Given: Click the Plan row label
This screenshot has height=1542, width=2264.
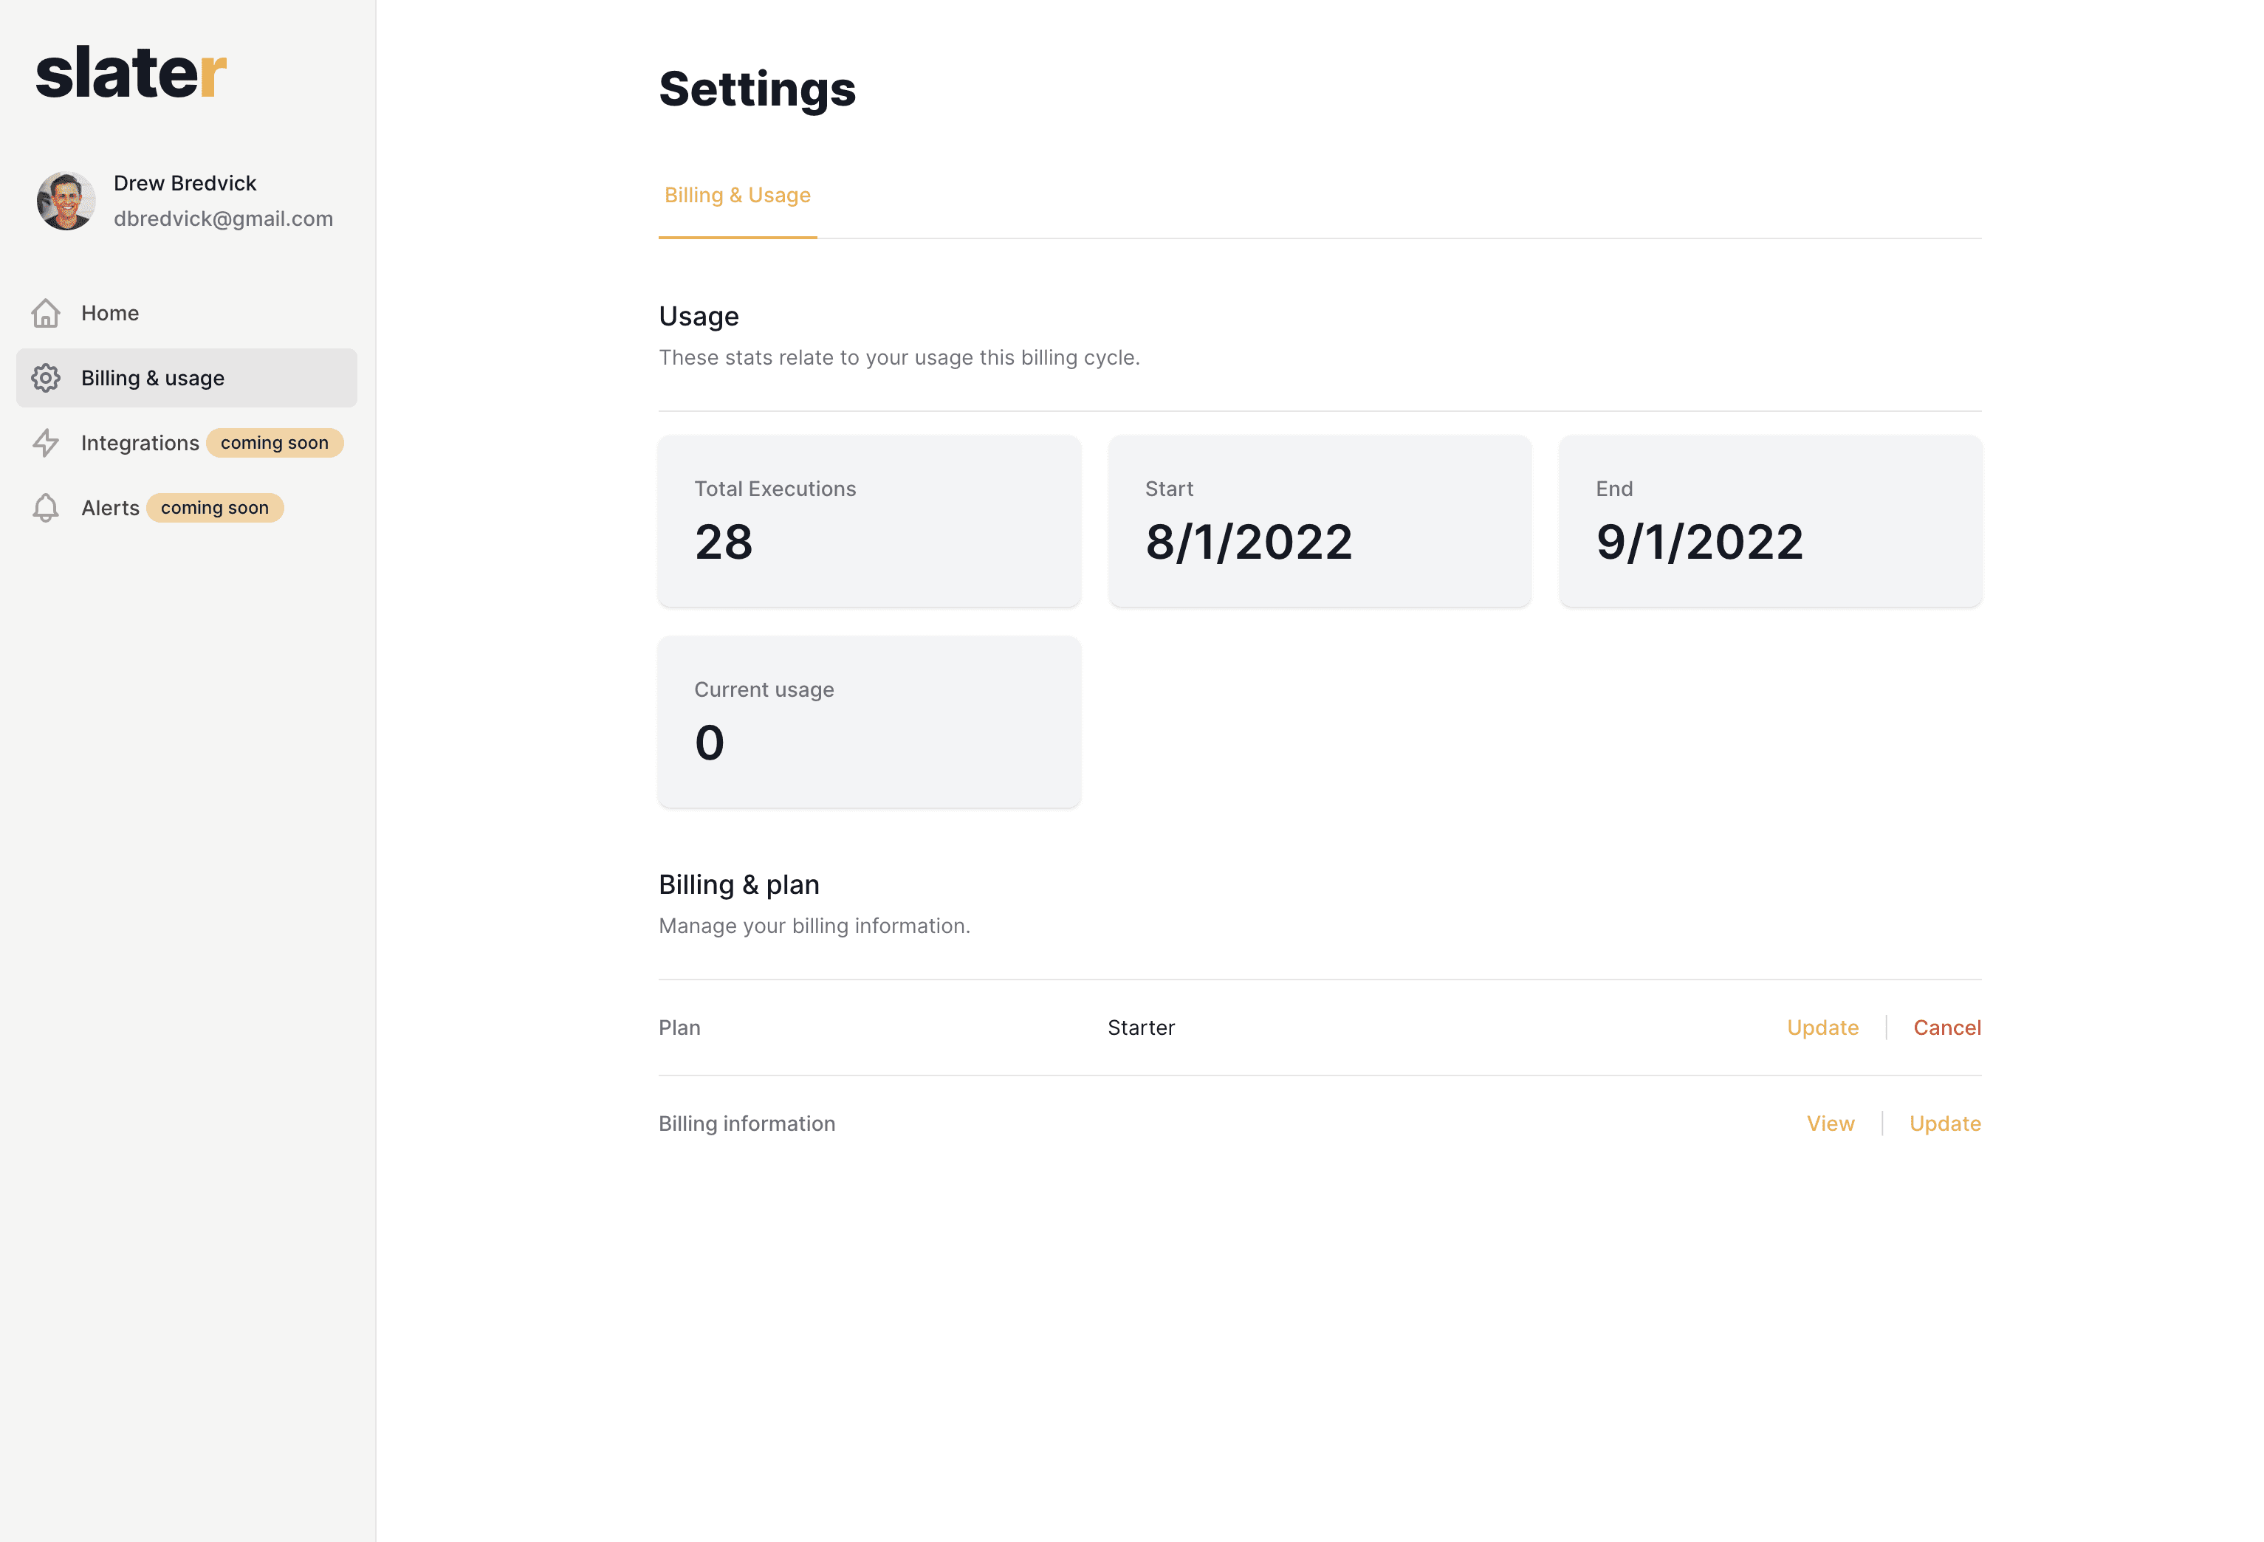Looking at the screenshot, I should [x=679, y=1028].
